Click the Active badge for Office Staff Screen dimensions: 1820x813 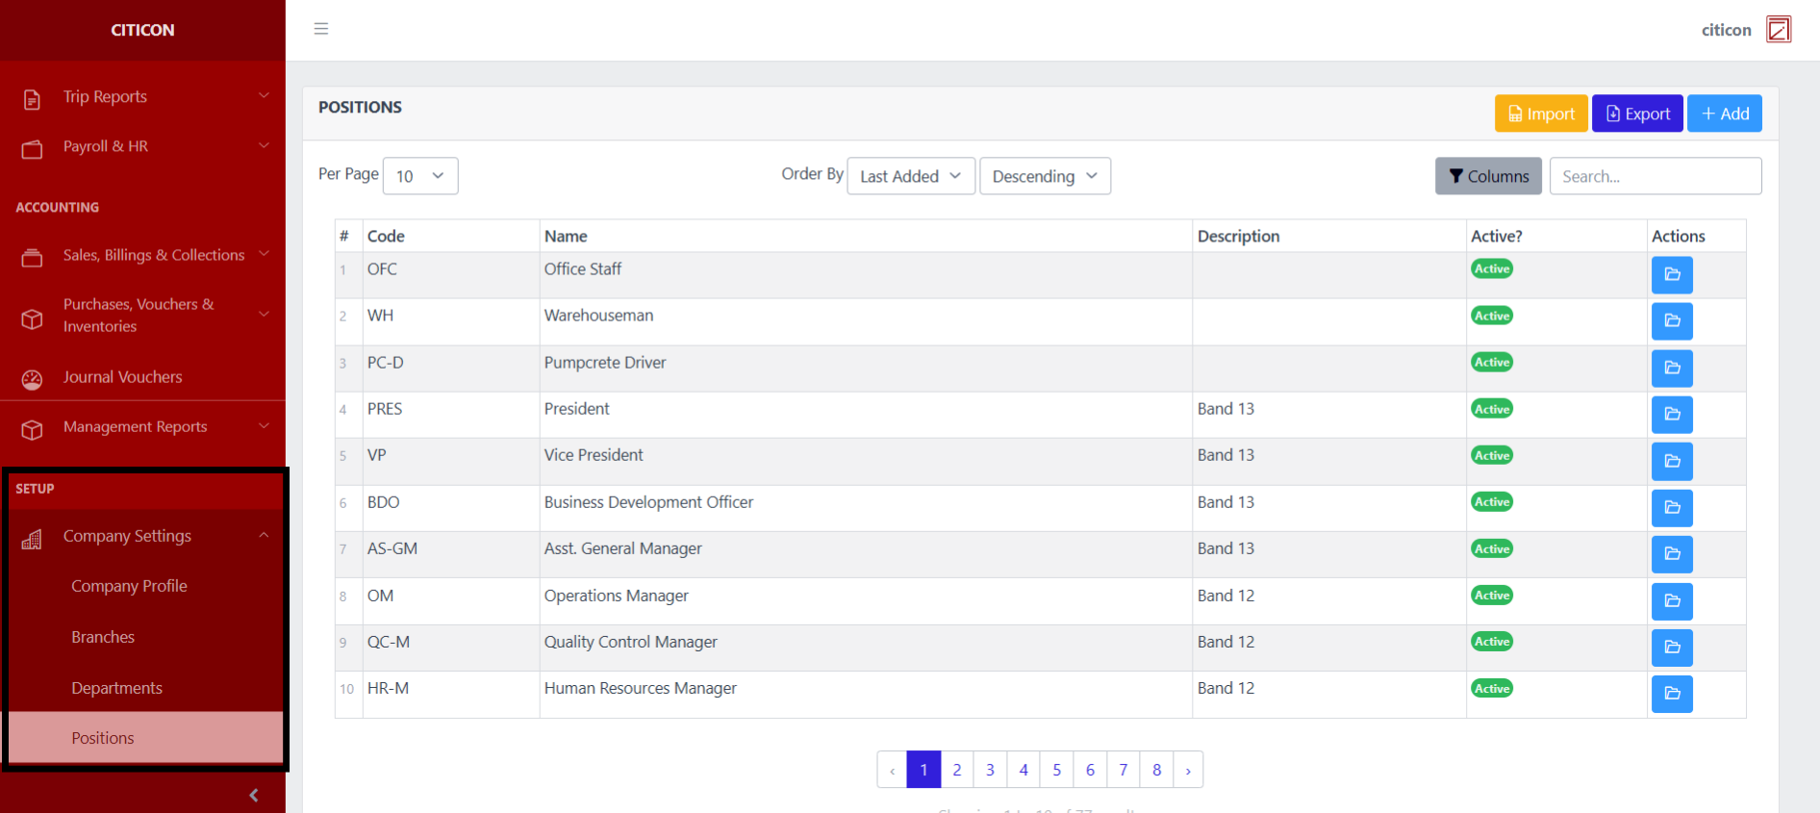[x=1492, y=268]
